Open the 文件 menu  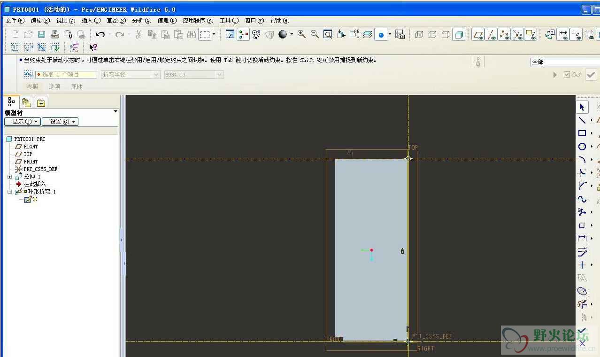[15, 21]
